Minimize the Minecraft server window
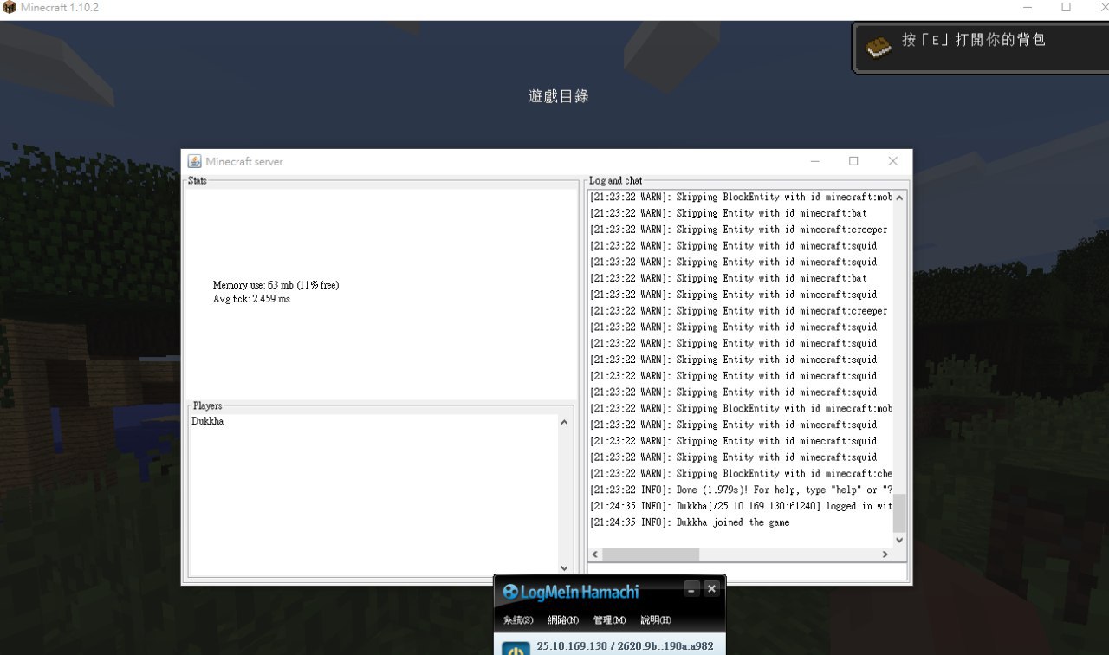1109x655 pixels. pos(815,161)
